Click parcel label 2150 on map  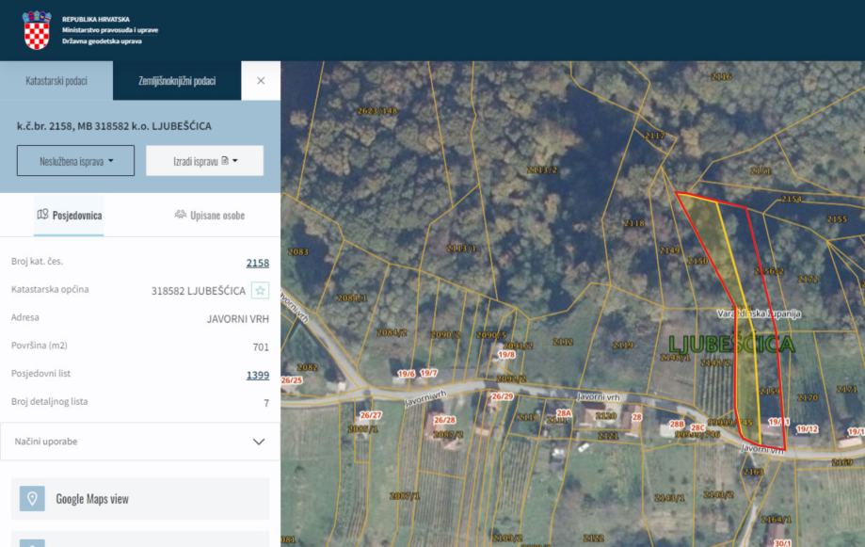(697, 261)
